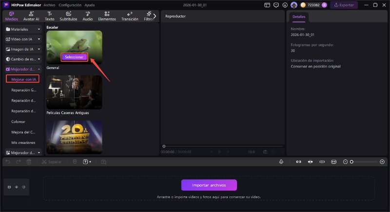The width and height of the screenshot is (390, 212).
Task: Click the export frame icon in toolbar
Action: (103, 162)
